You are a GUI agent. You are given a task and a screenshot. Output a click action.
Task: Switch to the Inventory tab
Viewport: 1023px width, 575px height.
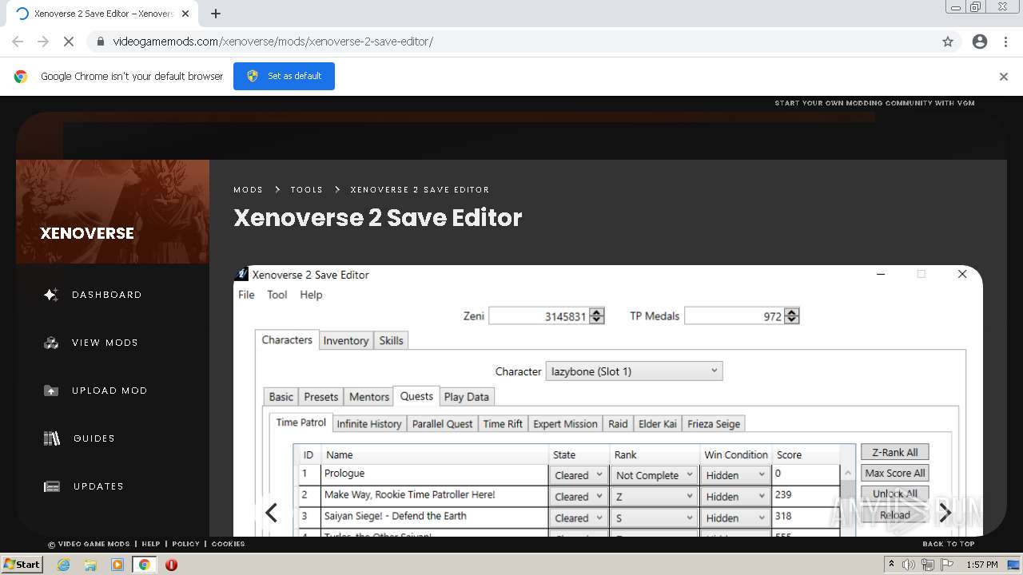click(x=346, y=340)
